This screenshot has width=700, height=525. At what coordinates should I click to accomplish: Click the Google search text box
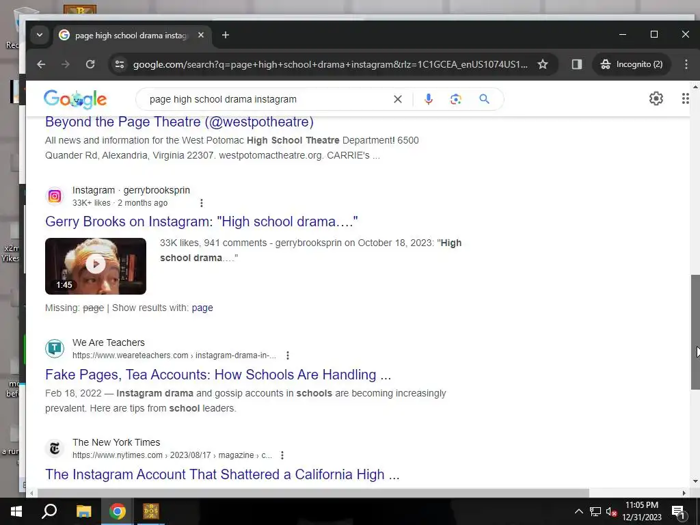pos(268,99)
